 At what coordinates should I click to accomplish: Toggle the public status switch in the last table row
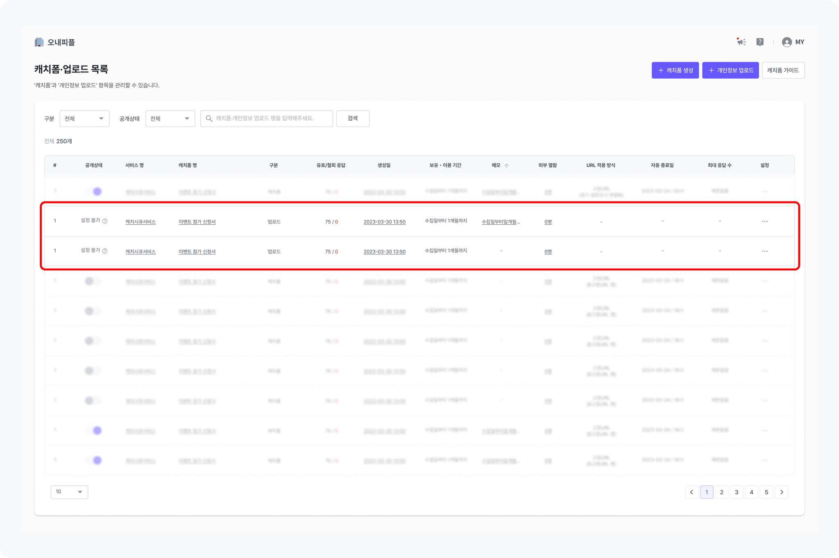(93, 461)
